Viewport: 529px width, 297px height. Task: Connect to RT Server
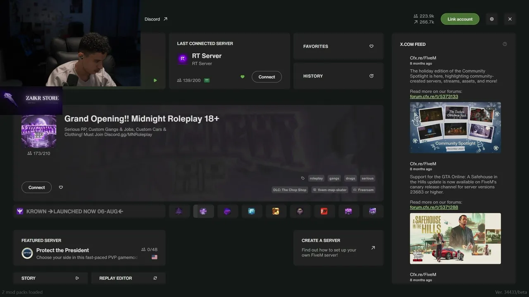click(267, 77)
